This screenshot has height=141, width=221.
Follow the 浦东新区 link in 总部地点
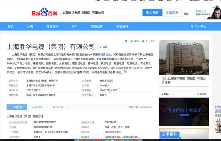38,85
